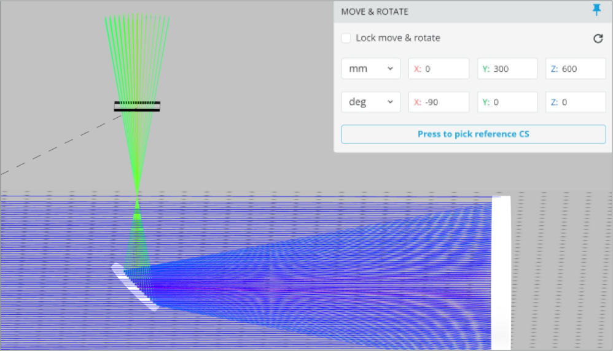Select the white detector plane on right
The image size is (613, 351).
[501, 272]
